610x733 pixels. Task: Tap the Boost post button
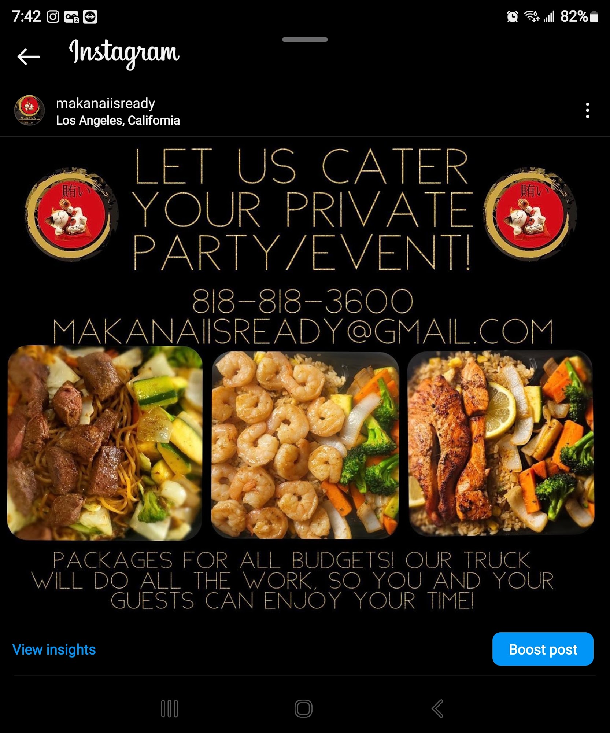tap(543, 649)
